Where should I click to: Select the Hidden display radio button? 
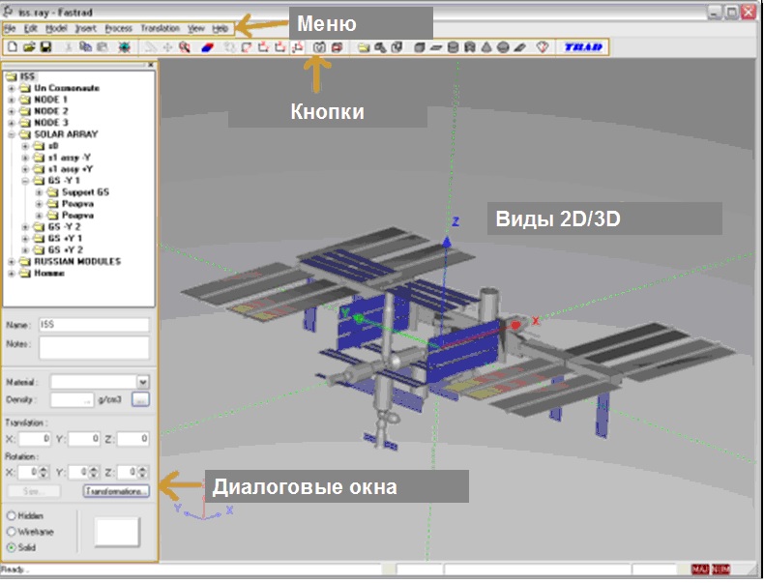pyautogui.click(x=12, y=516)
